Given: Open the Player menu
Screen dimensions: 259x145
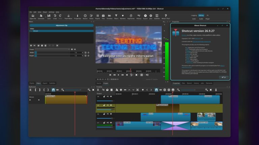Looking at the screenshot, I should click(45, 12).
